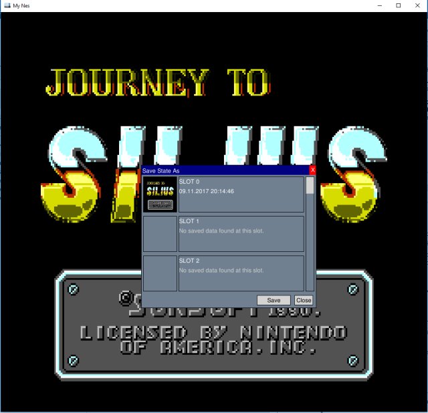Select SLOT 1 empty save entry
The image size is (428, 413).
241,234
